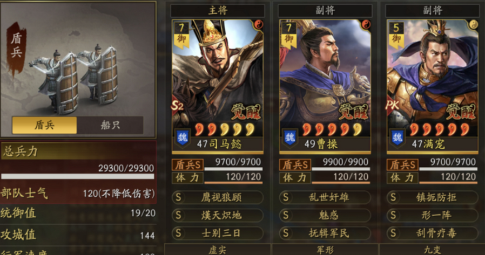
Task: Click the PK badge on 满宠's portrait
Action: (x=392, y=105)
